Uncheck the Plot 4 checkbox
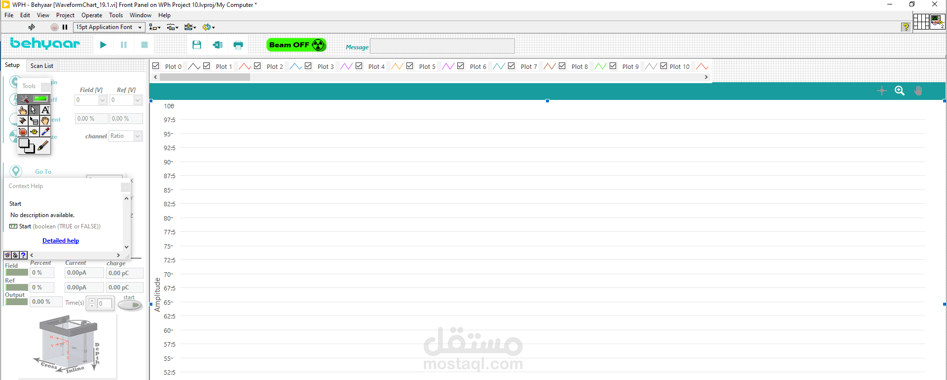 [359, 66]
